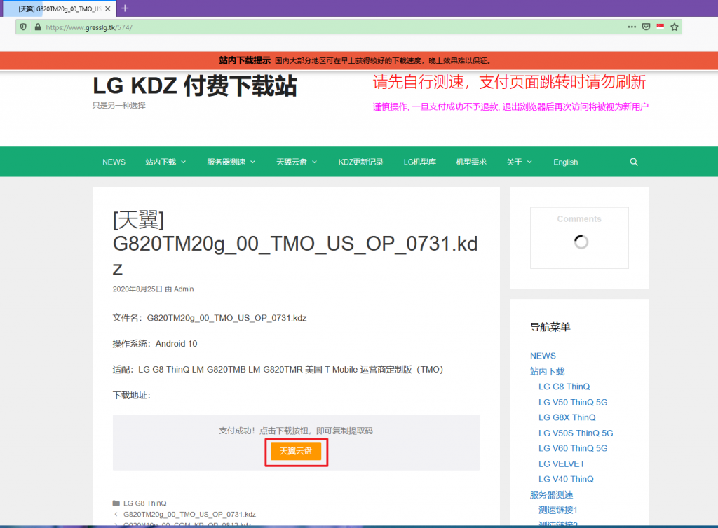This screenshot has height=528, width=718.
Task: Open the LG VELVET sidebar link
Action: (562, 464)
